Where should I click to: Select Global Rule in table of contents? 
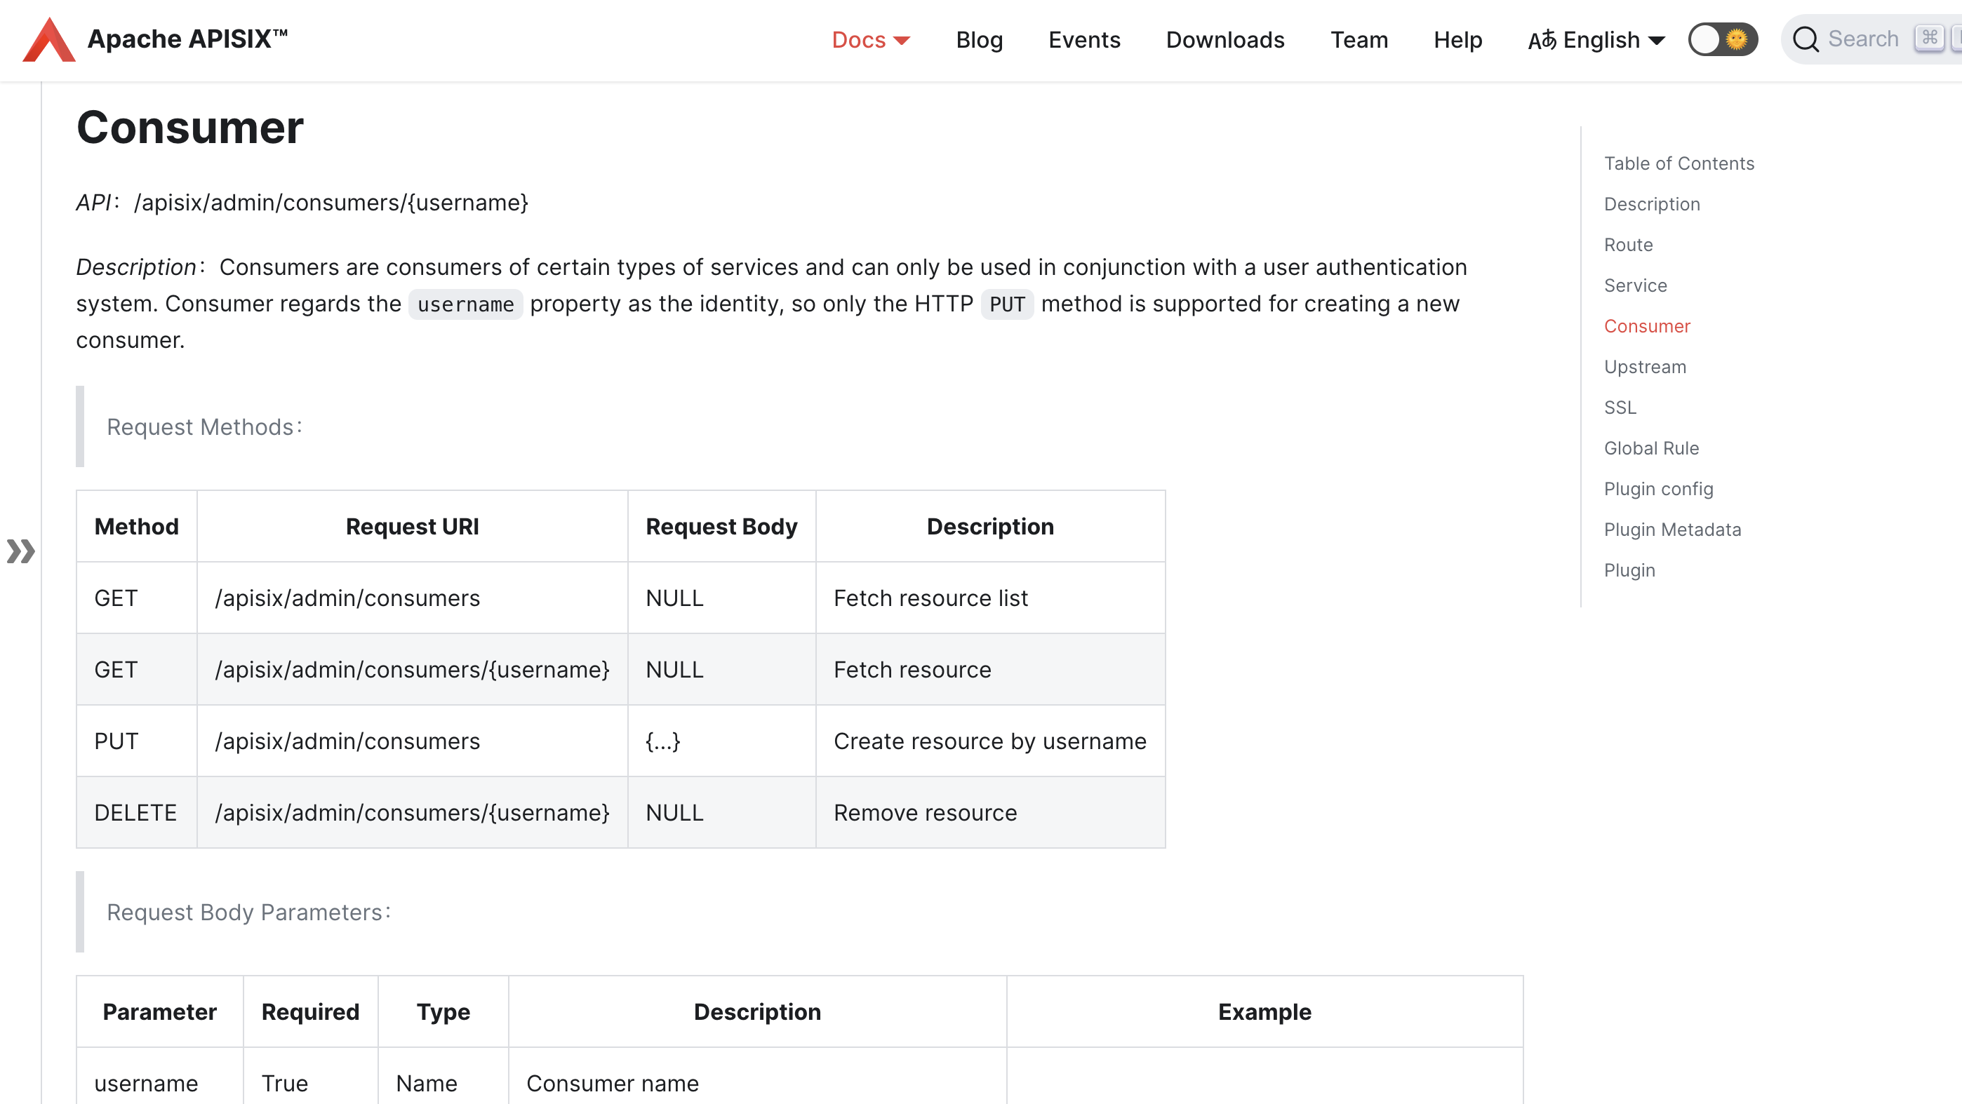(x=1650, y=448)
